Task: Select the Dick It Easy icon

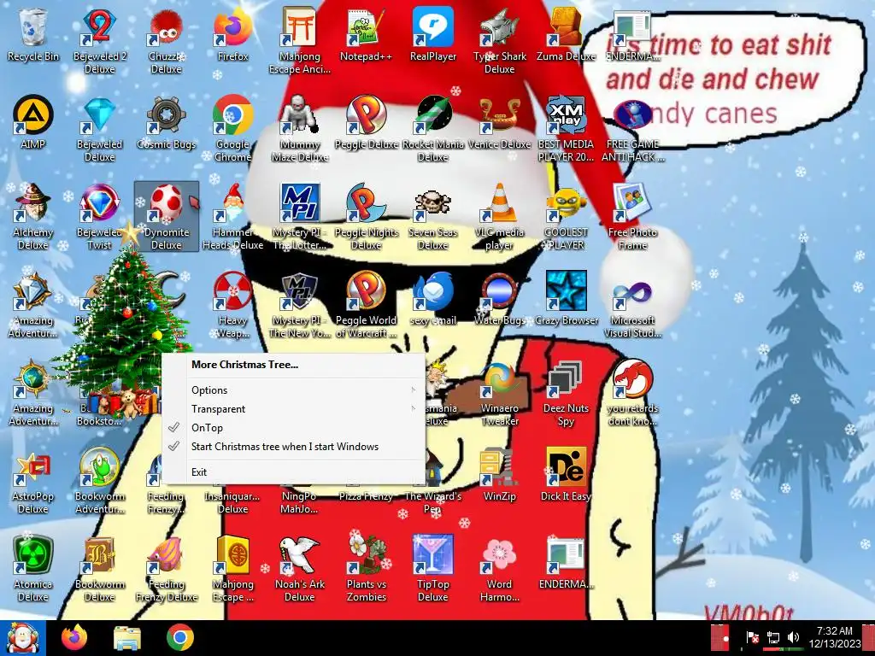Action: pos(566,474)
